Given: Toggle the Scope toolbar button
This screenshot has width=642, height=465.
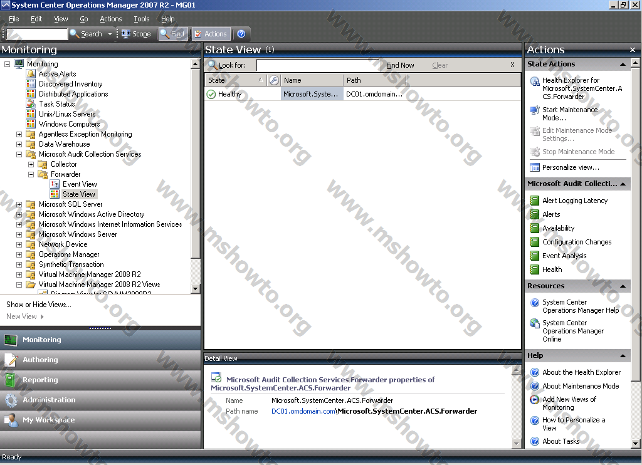Looking at the screenshot, I should (x=136, y=34).
